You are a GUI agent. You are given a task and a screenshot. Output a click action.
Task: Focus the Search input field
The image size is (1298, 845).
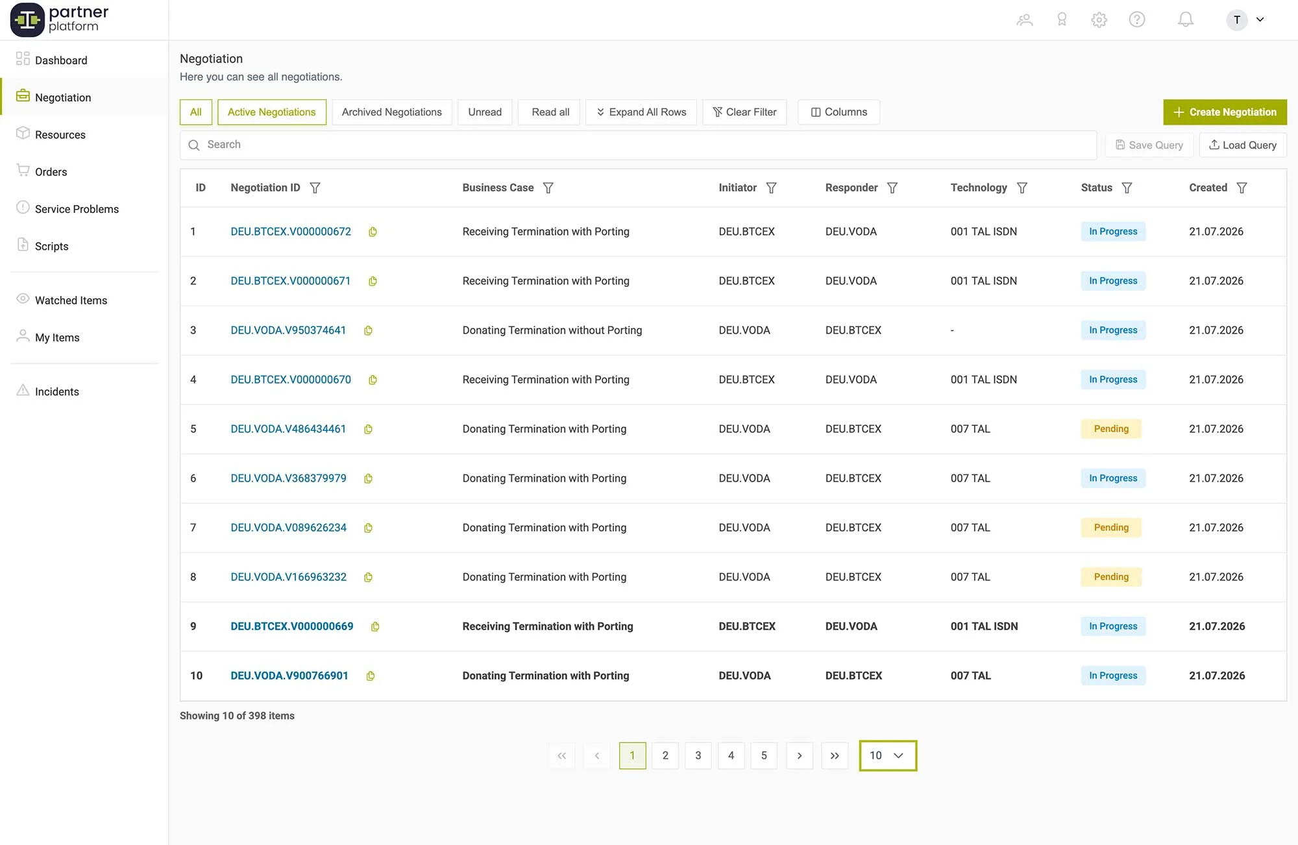tap(638, 145)
